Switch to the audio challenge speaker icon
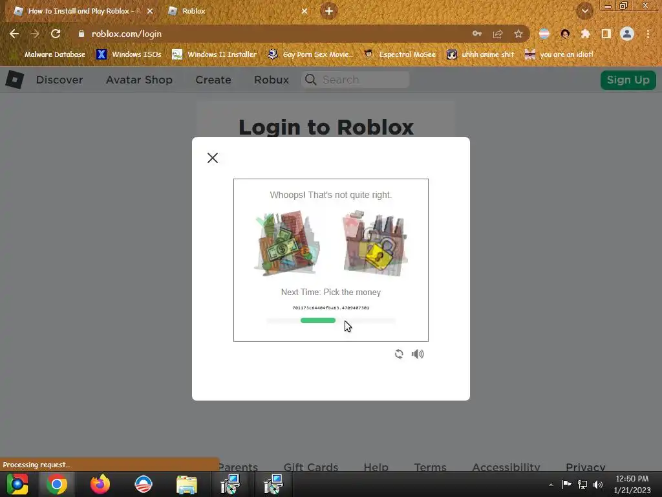 pos(418,354)
